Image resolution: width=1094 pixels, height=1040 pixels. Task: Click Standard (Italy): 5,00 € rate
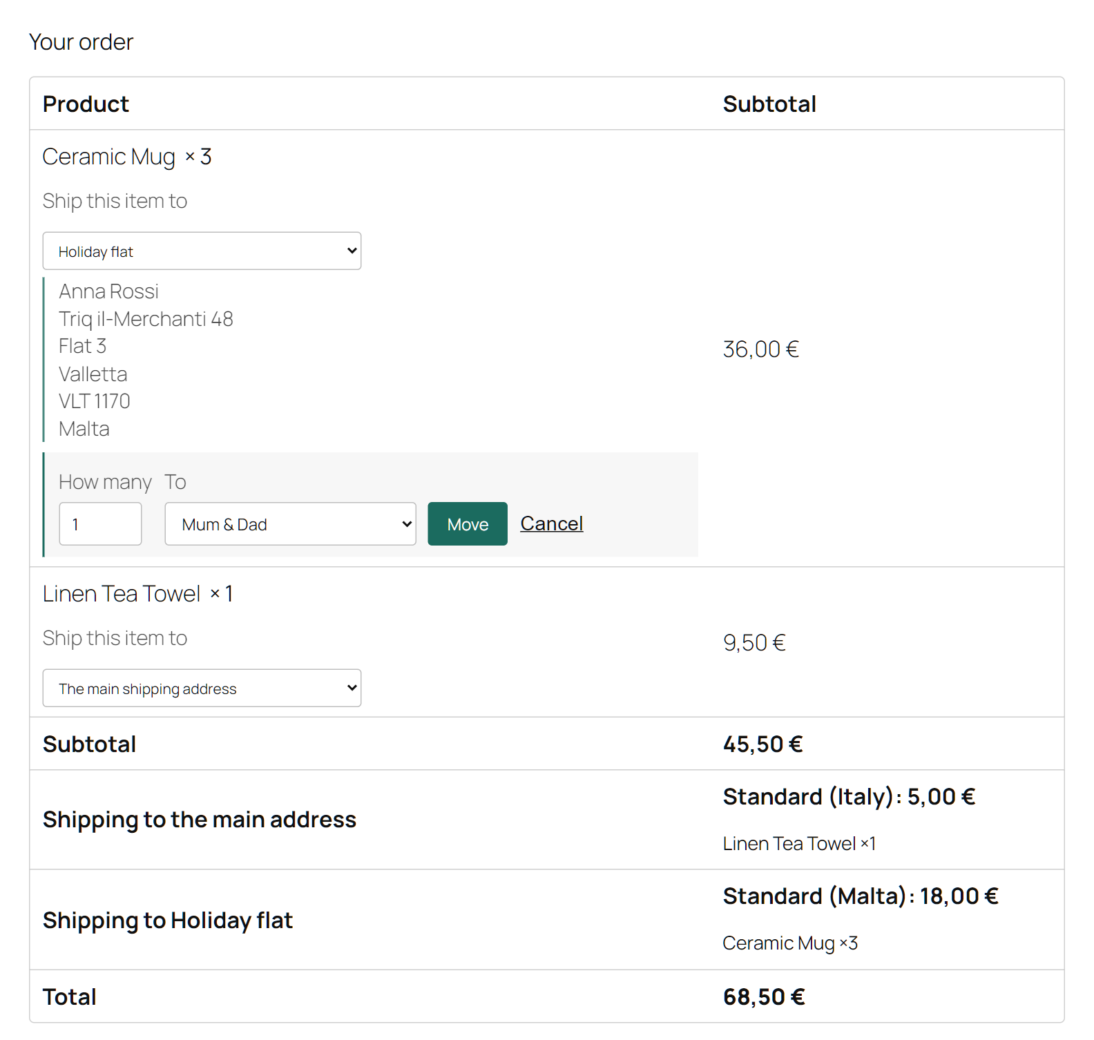pyautogui.click(x=849, y=796)
